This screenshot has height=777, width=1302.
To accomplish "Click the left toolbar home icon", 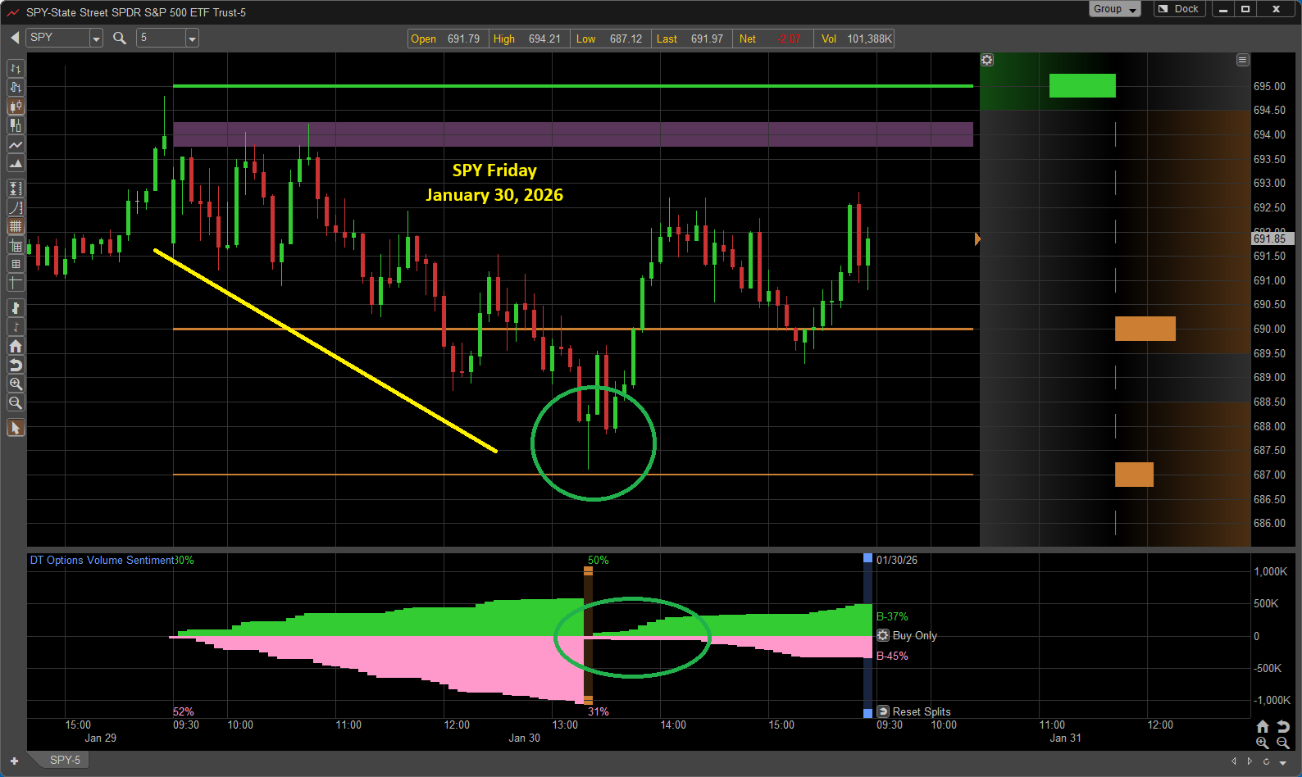I will [16, 346].
